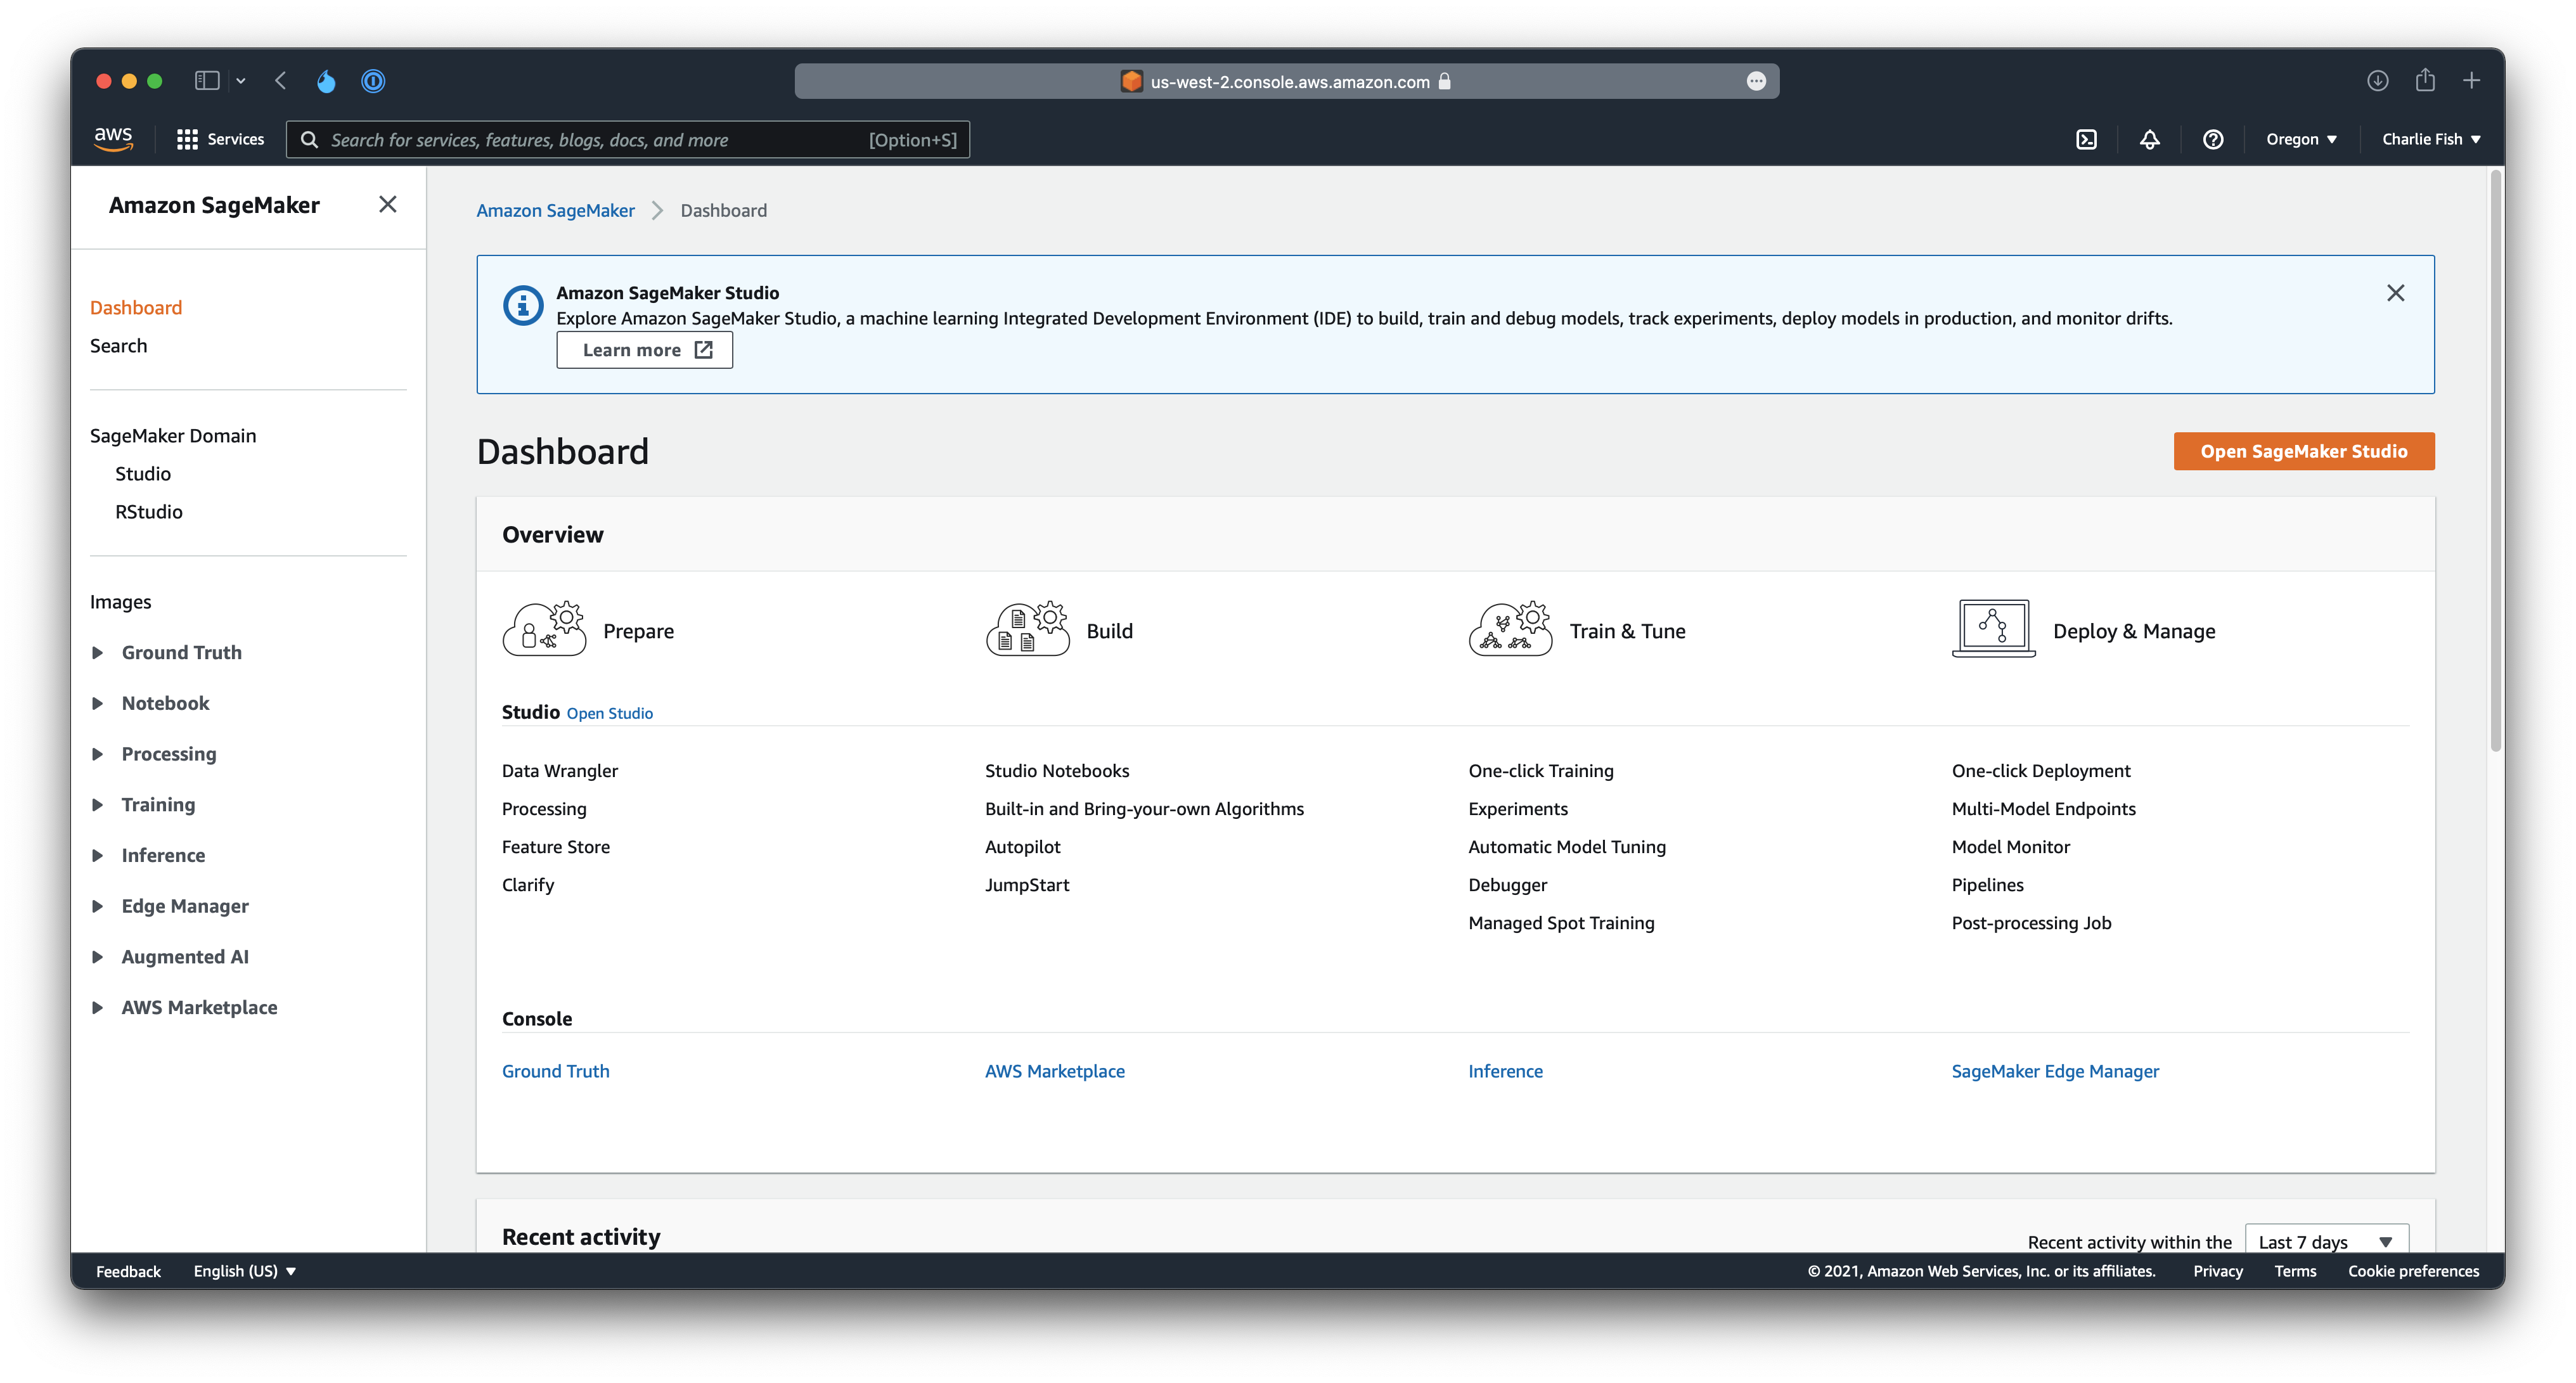
Task: Expand the Inference tree section
Action: coord(98,855)
